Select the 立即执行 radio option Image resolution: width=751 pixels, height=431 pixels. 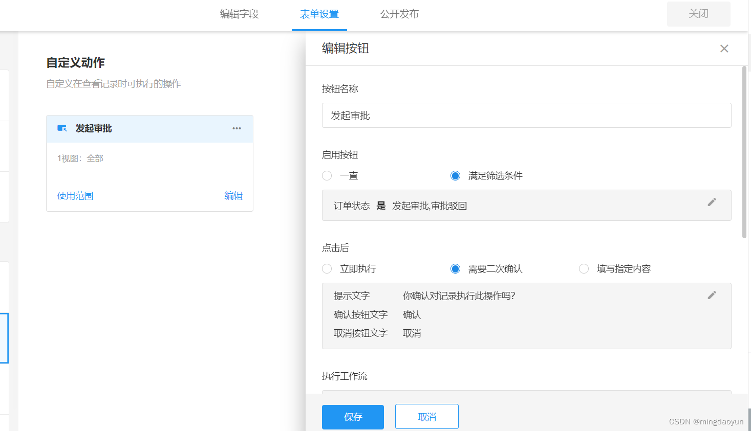click(x=327, y=268)
